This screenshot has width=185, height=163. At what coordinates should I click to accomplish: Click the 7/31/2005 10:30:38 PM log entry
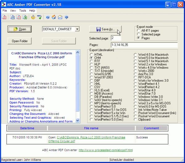[27, 137]
